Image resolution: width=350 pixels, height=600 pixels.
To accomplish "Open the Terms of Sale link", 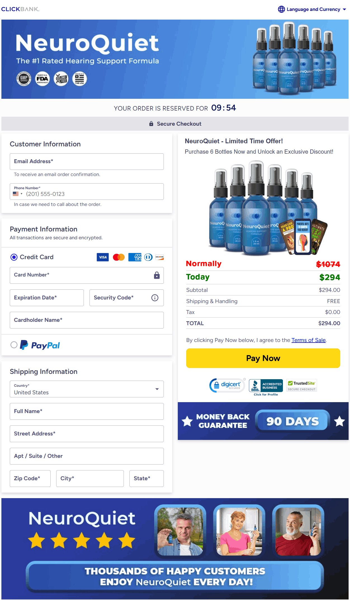I will 308,340.
